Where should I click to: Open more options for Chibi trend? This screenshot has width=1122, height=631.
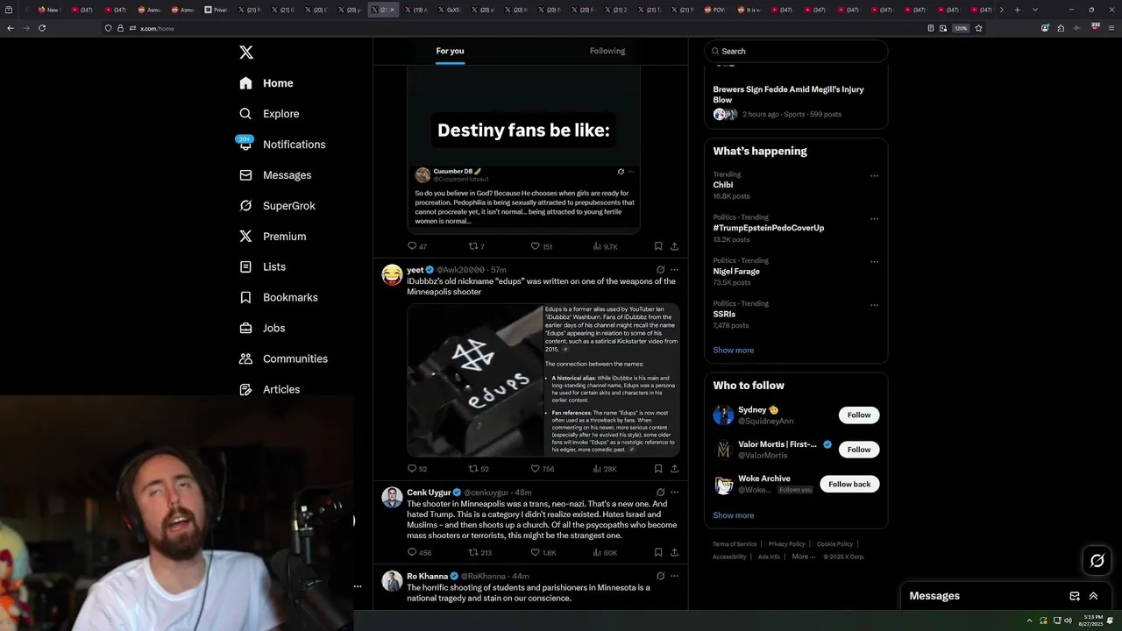tap(874, 176)
